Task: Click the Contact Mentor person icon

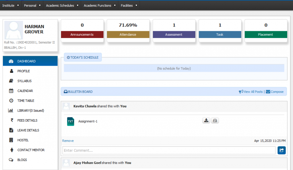Action: pos(12,150)
